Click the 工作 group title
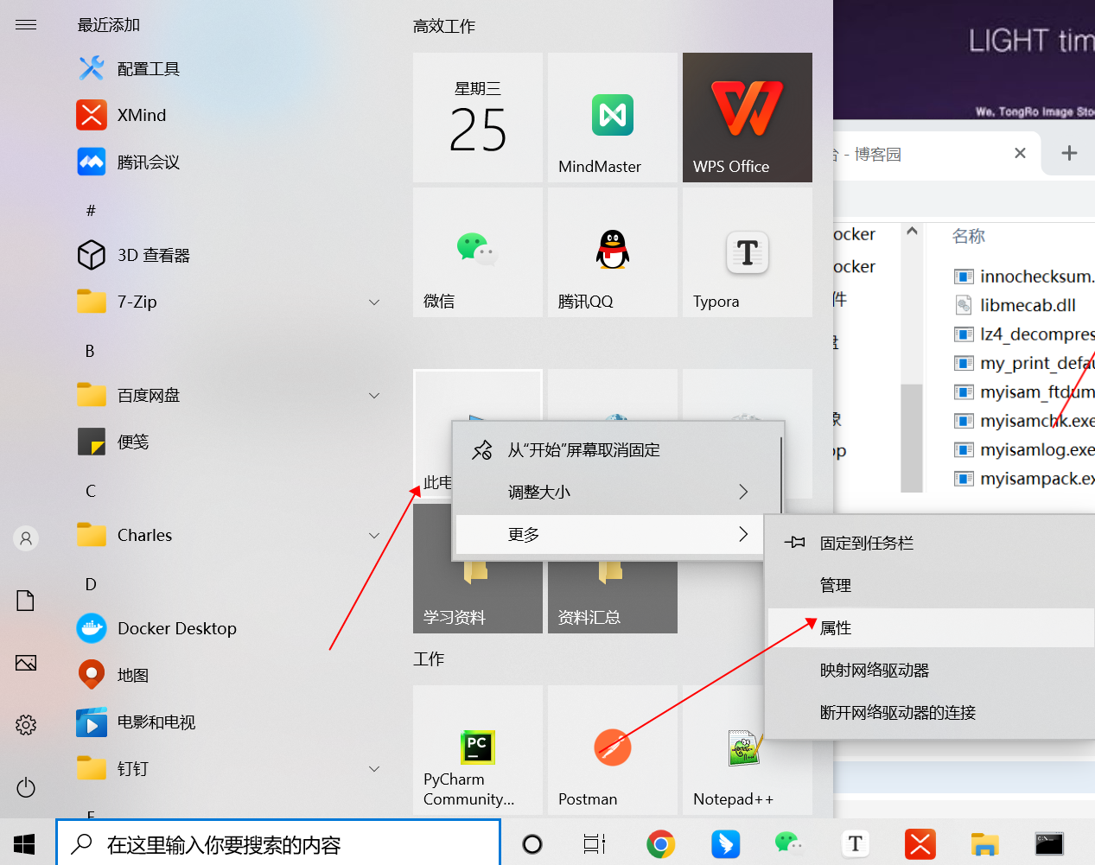 coord(429,658)
